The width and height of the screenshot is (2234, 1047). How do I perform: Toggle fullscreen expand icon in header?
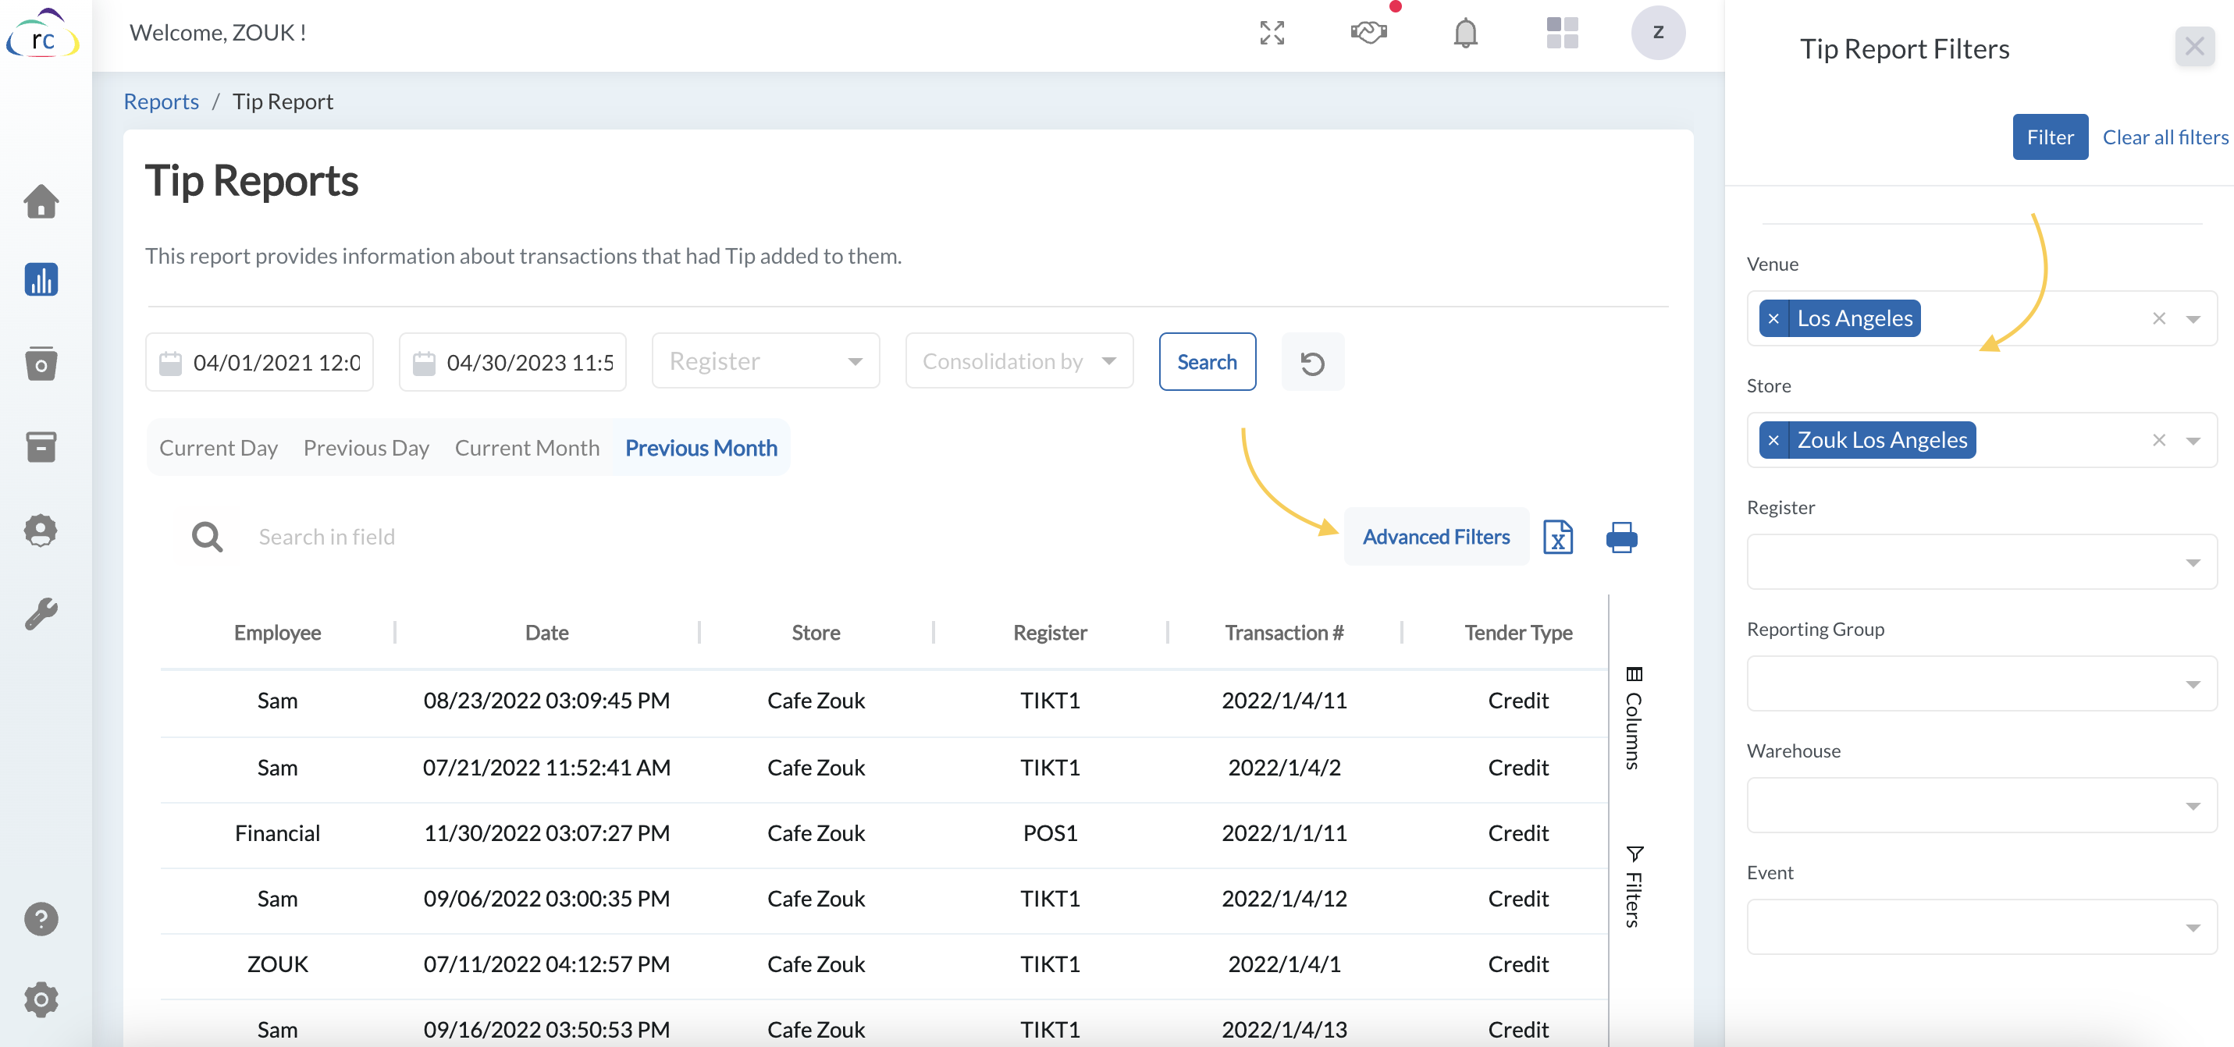(x=1272, y=33)
